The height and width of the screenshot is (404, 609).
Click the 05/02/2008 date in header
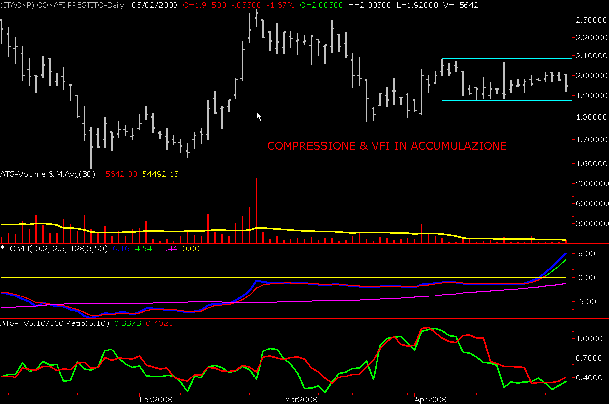[x=155, y=5]
